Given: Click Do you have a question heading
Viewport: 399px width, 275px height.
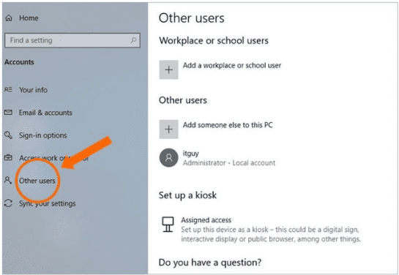Looking at the screenshot, I should pyautogui.click(x=210, y=263).
